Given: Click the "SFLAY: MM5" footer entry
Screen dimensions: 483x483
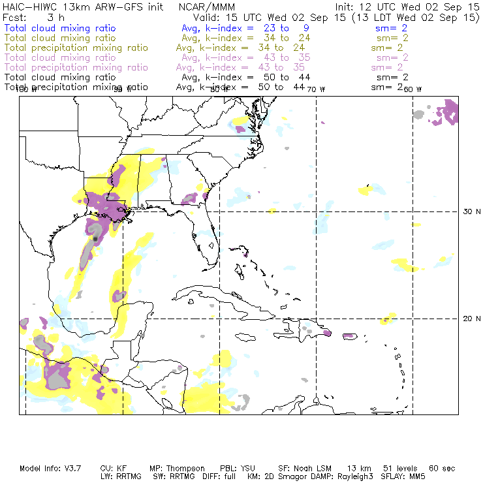Looking at the screenshot, I should [x=403, y=476].
